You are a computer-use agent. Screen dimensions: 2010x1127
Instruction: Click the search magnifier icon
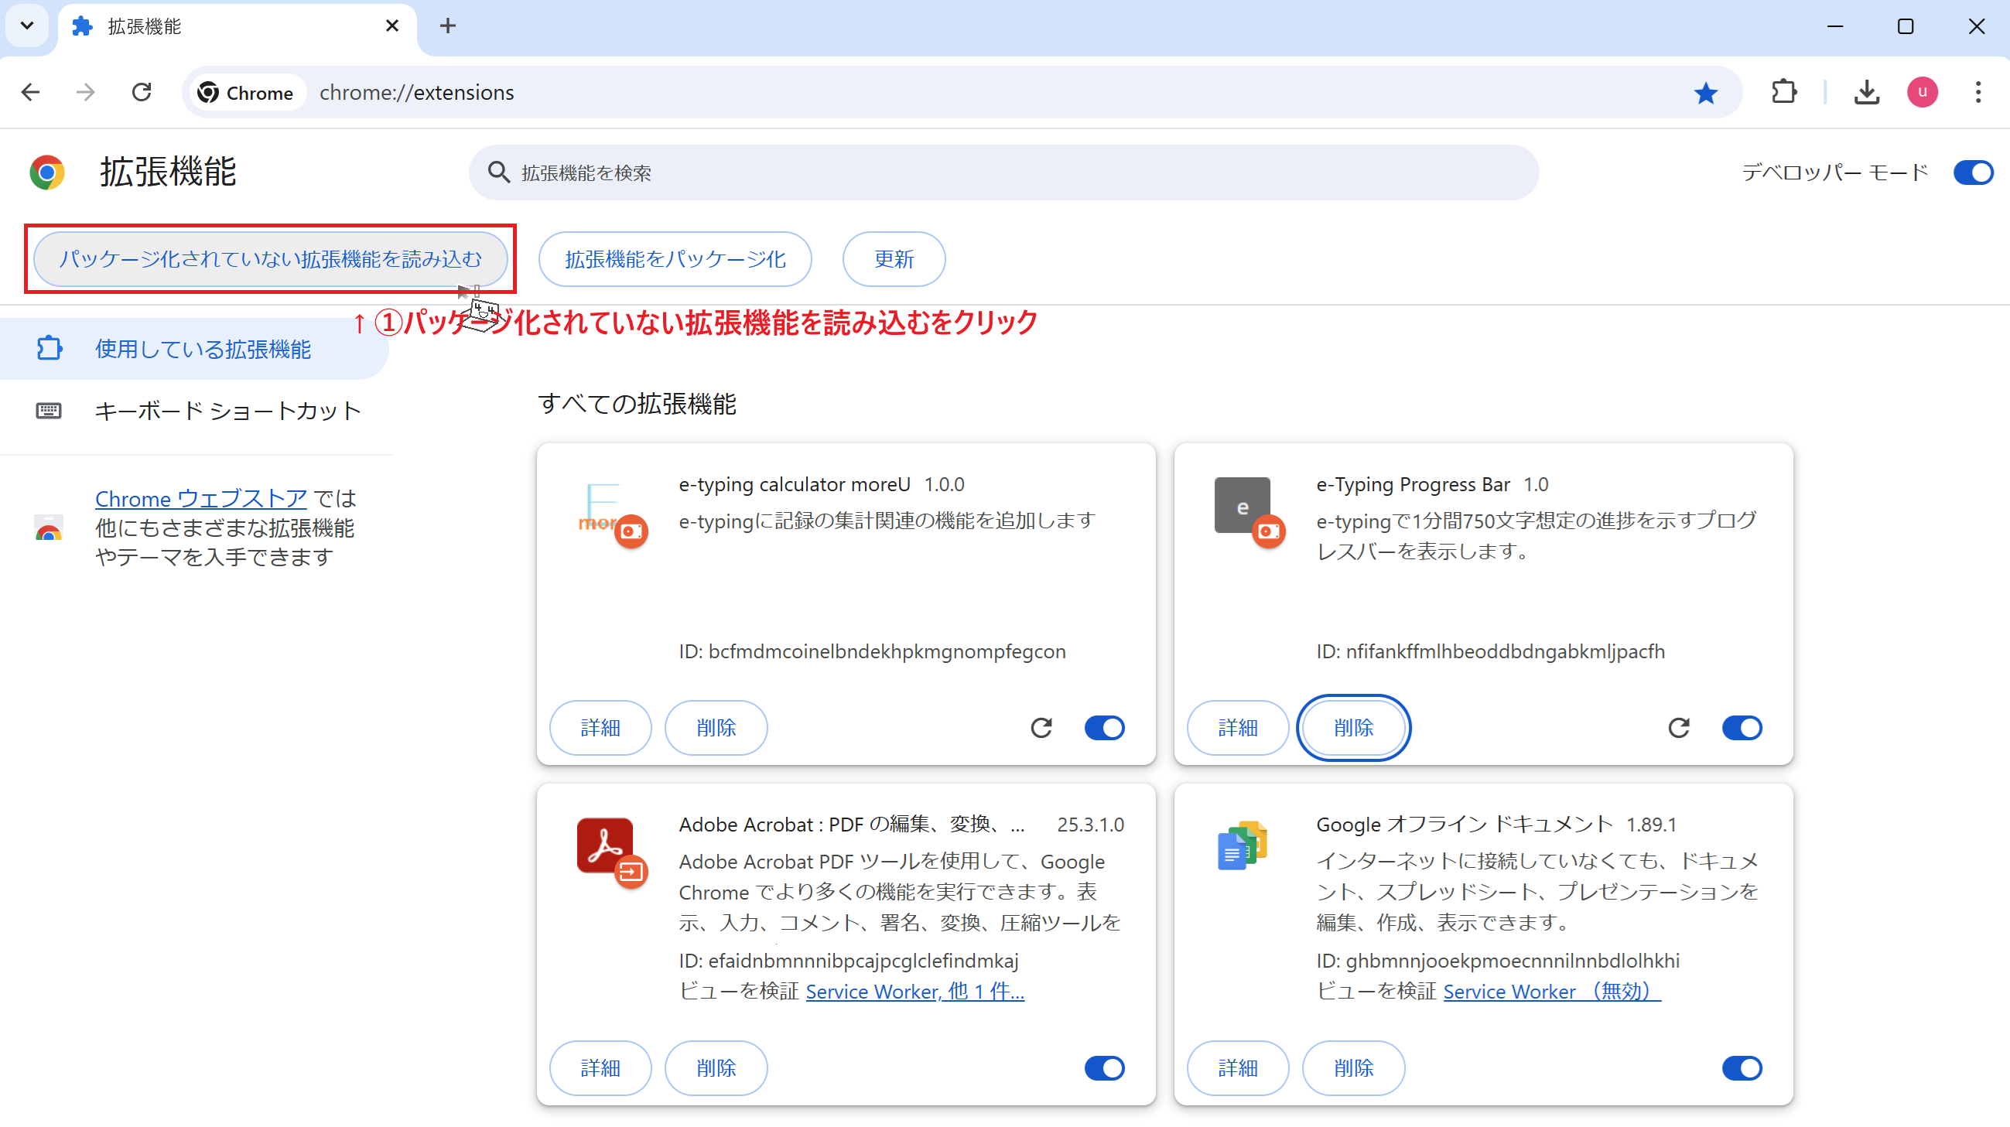(x=498, y=172)
